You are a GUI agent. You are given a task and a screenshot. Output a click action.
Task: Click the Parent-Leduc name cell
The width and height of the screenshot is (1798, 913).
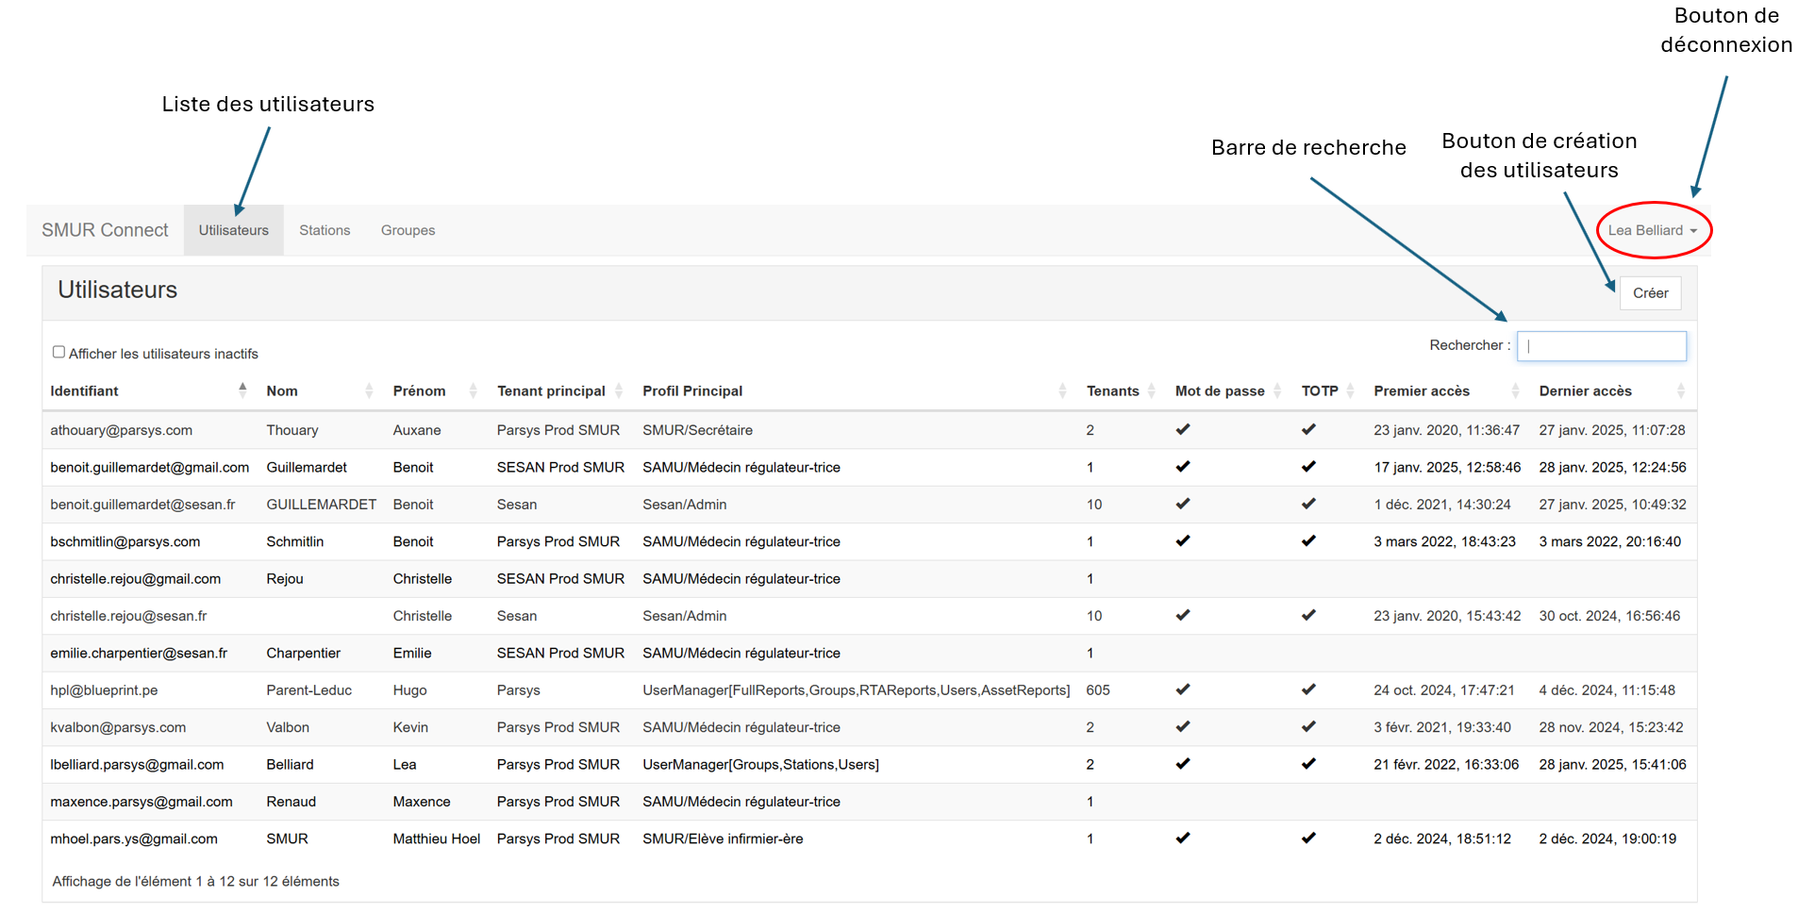(x=309, y=690)
